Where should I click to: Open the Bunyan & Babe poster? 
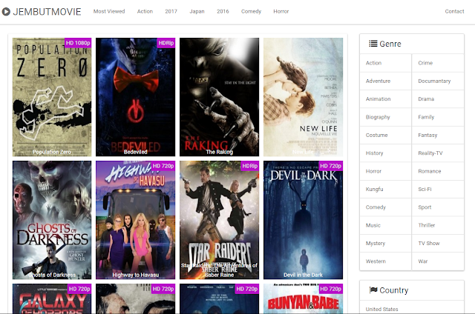pyautogui.click(x=304, y=298)
